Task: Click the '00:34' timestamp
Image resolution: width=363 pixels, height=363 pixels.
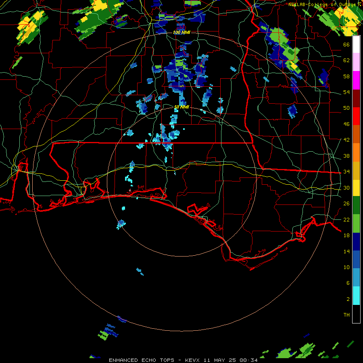Action: coord(248,360)
